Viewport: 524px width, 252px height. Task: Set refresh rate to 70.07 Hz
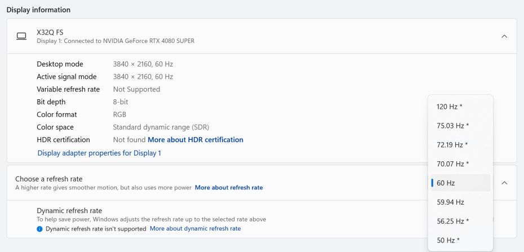(x=452, y=164)
